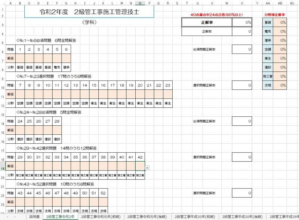This screenshot has height=220, width=299.
Task: Click the 正解率 percentage cell showing 0%
Action: pyautogui.click(x=242, y=22)
